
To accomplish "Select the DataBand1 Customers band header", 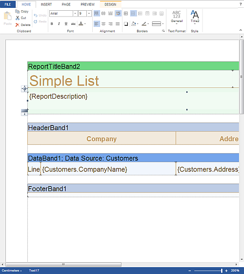I will click(x=133, y=158).
